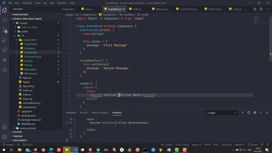Open the Manage gear menu
The height and width of the screenshot is (153, 272).
pos(5,137)
